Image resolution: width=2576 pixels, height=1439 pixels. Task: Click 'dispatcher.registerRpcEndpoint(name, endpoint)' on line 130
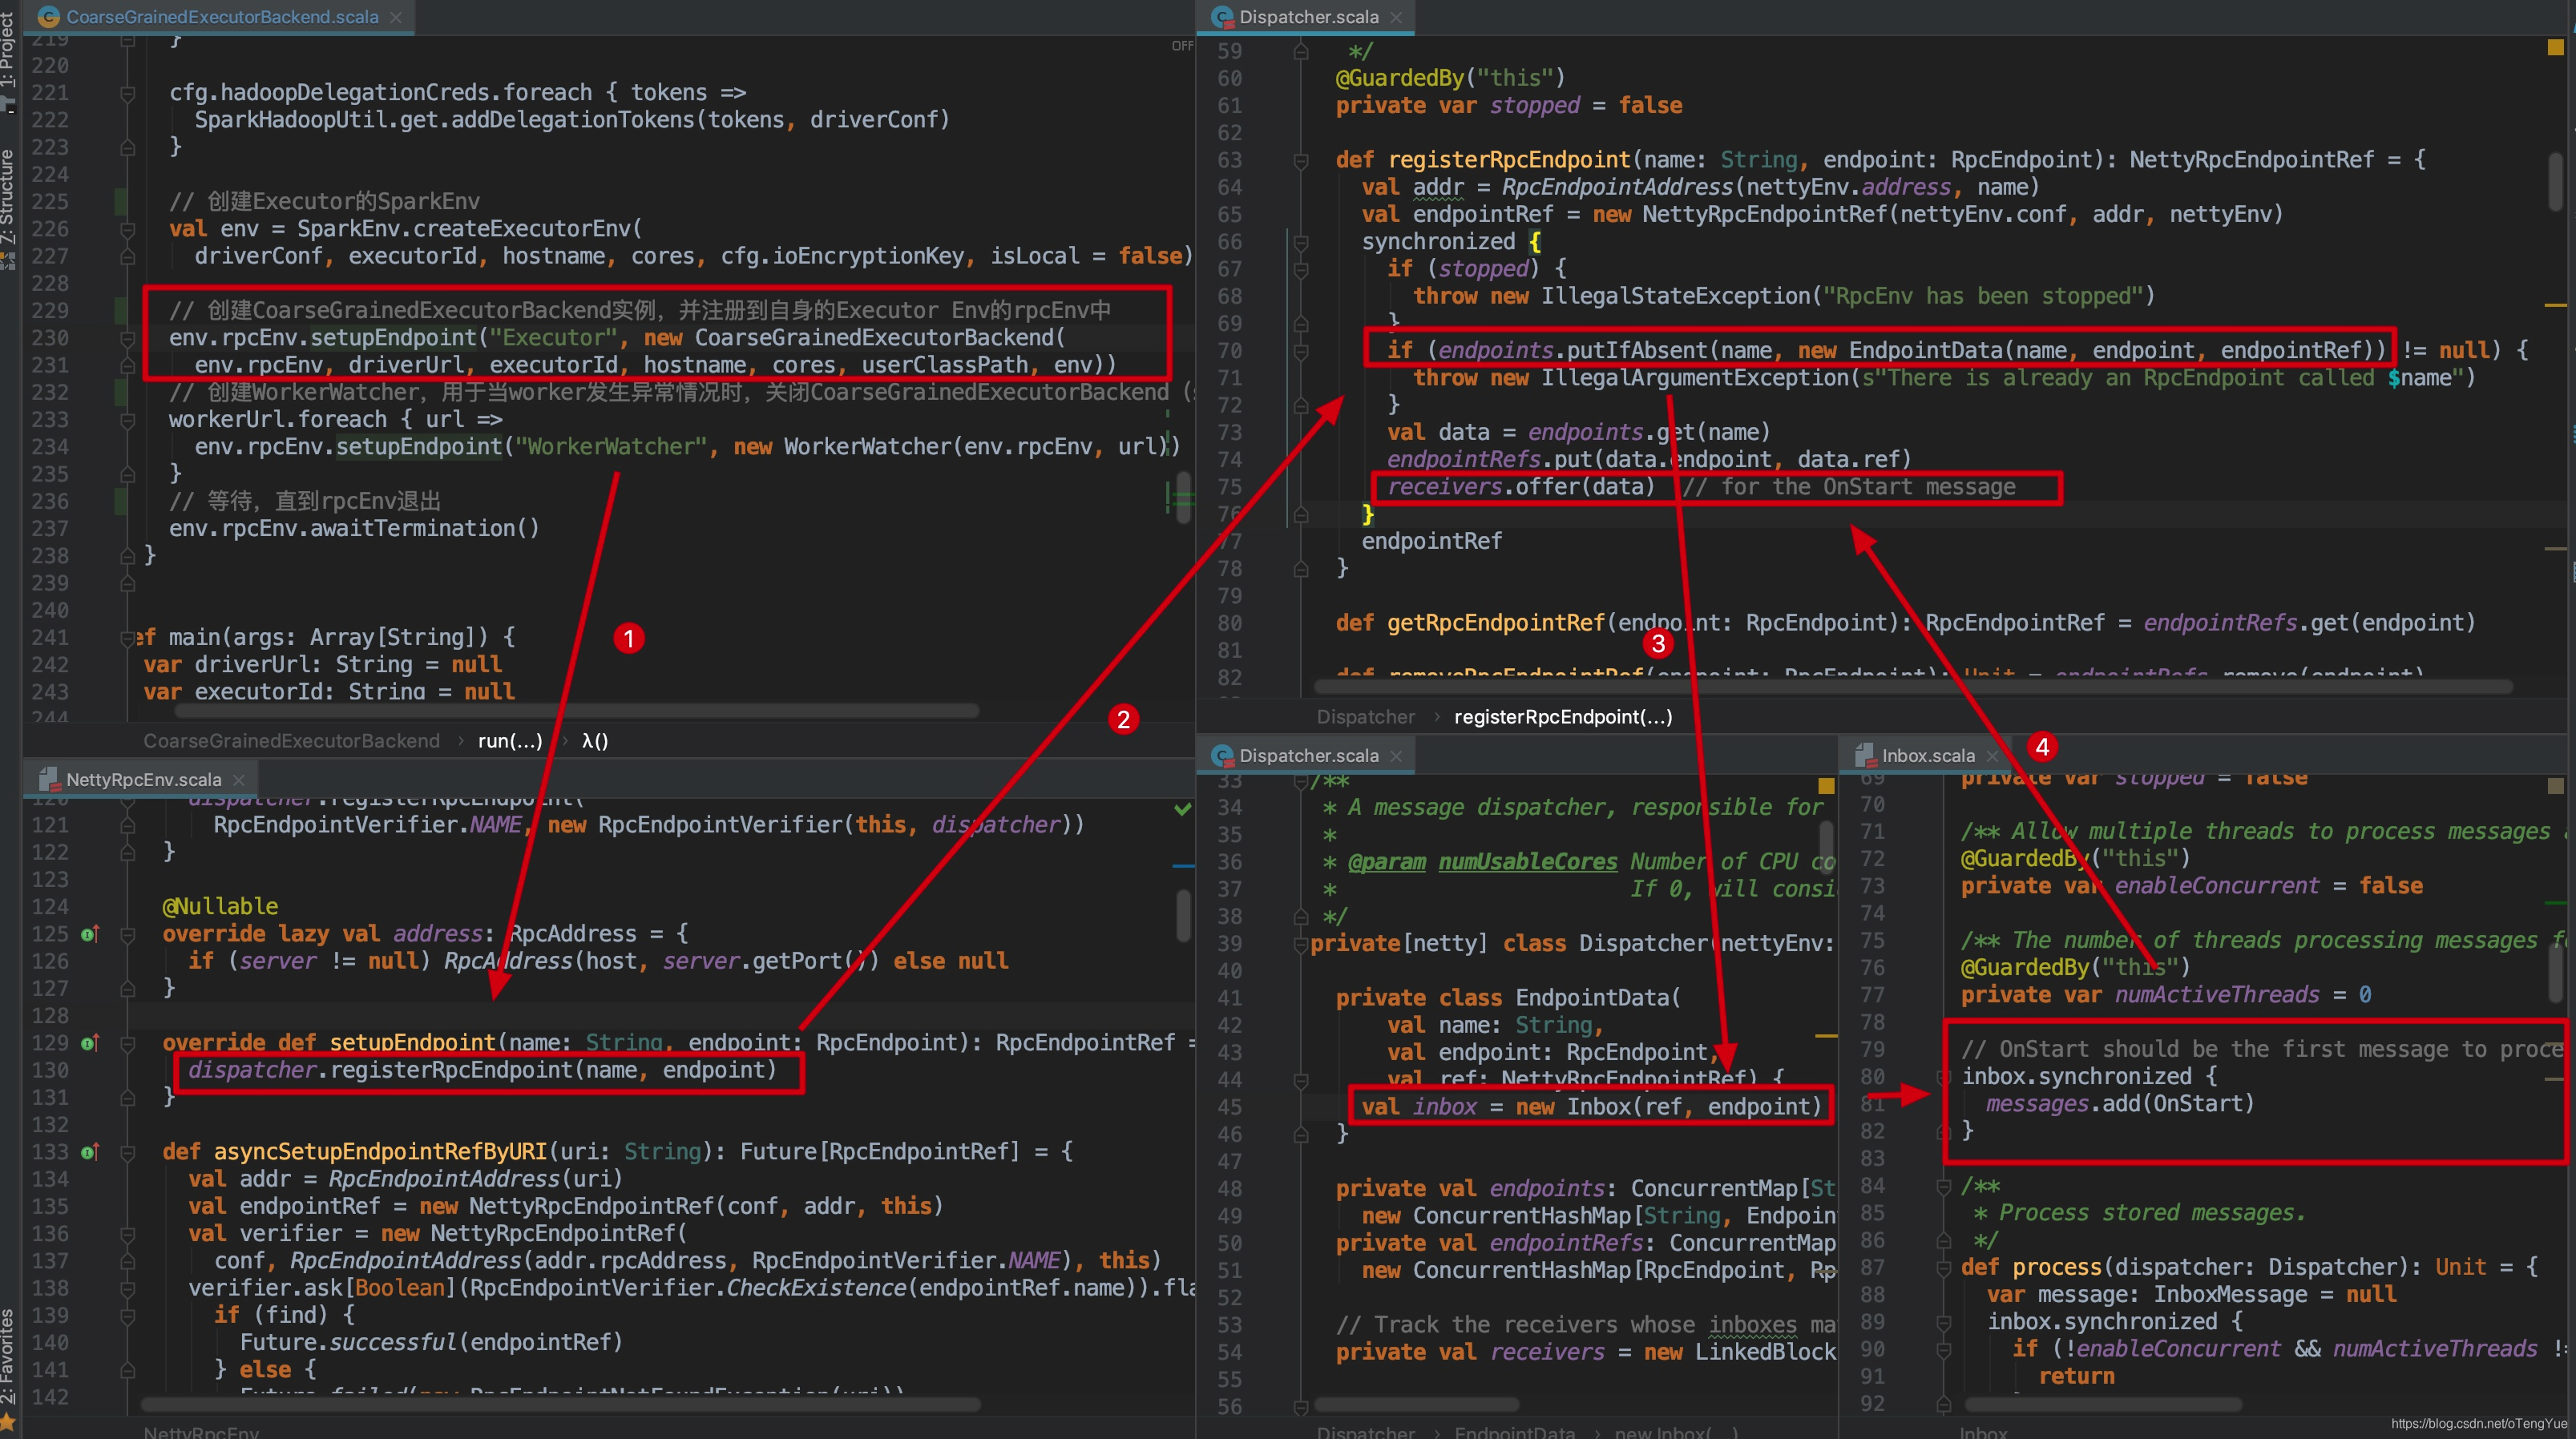[x=482, y=1070]
